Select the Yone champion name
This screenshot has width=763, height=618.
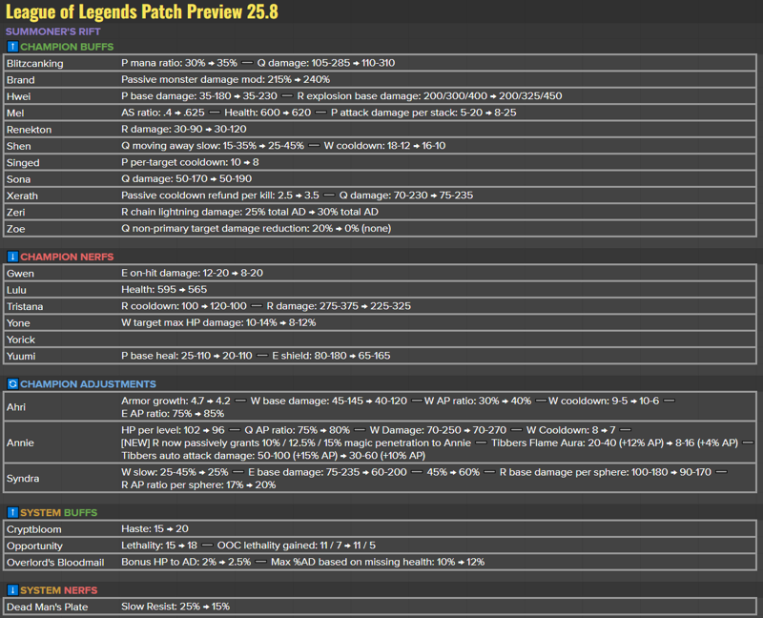coord(18,323)
